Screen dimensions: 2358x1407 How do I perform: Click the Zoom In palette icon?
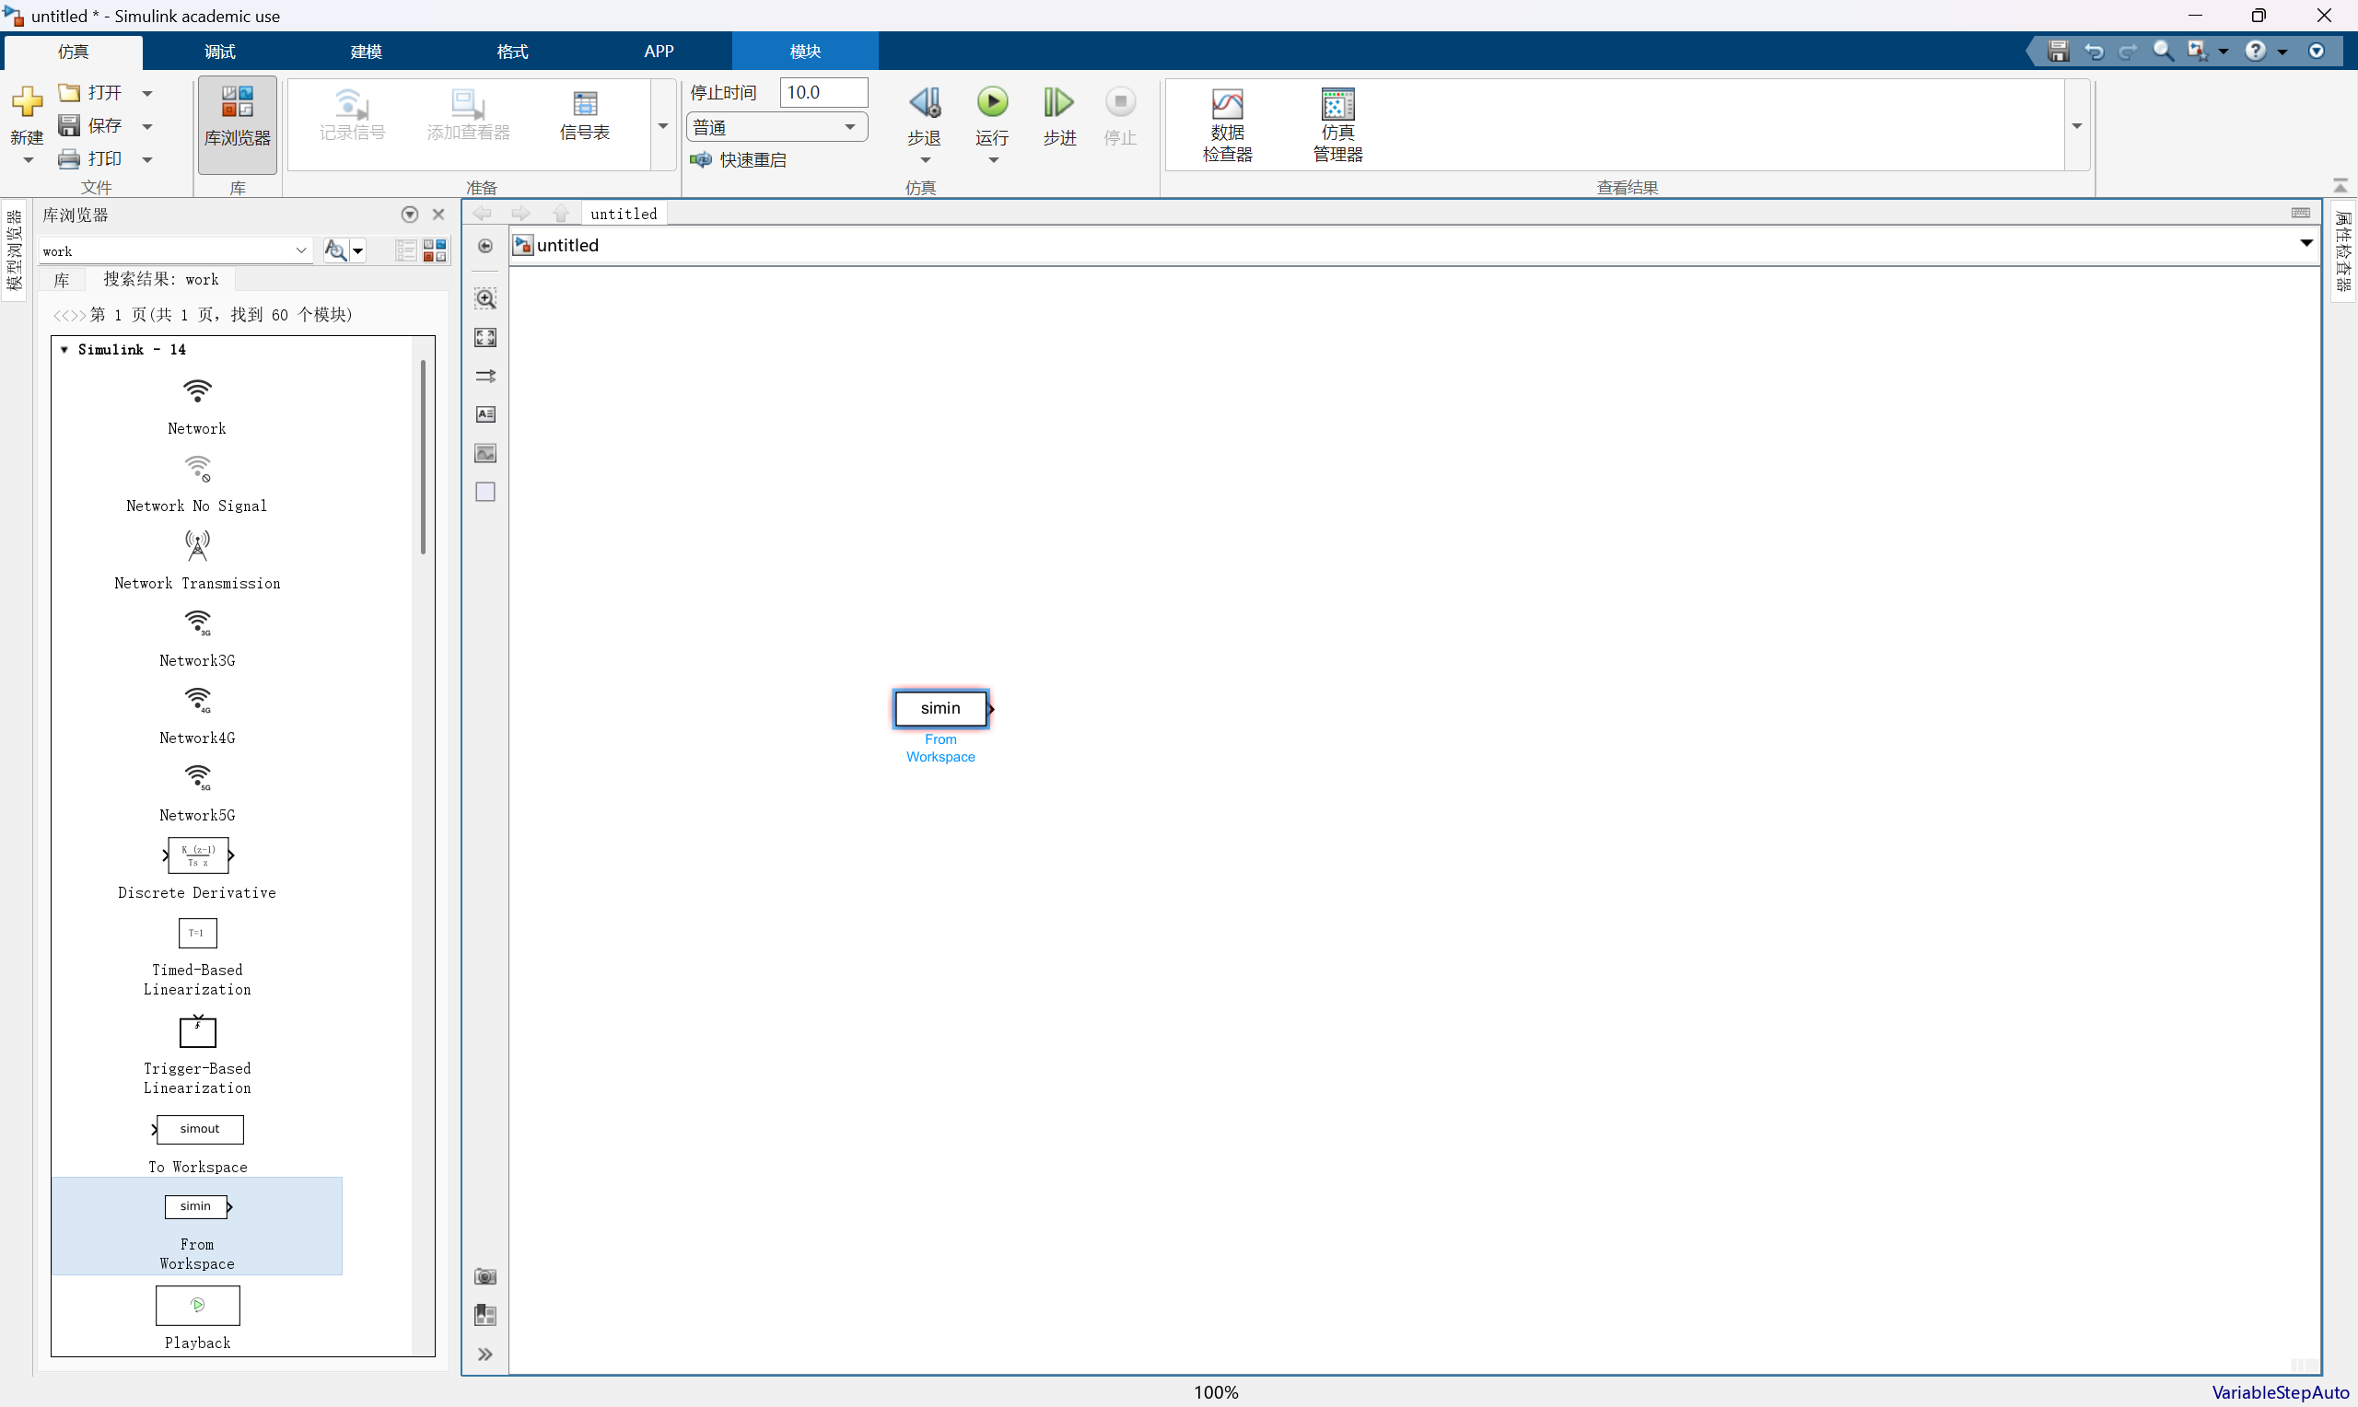tap(485, 298)
